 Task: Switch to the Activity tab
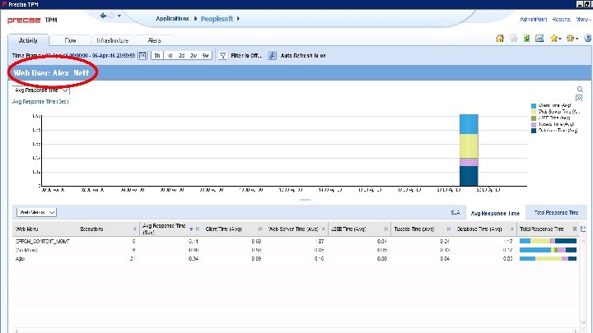[x=28, y=40]
